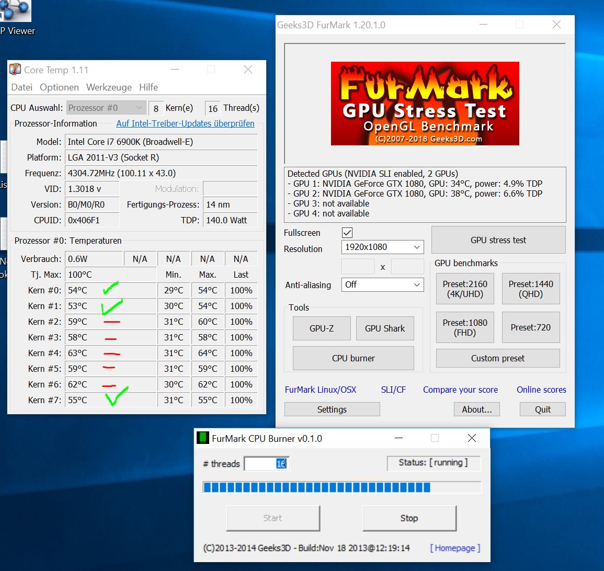Screen dimensions: 604x571
Task: Expand the Anti-aliasing dropdown
Action: pos(382,284)
